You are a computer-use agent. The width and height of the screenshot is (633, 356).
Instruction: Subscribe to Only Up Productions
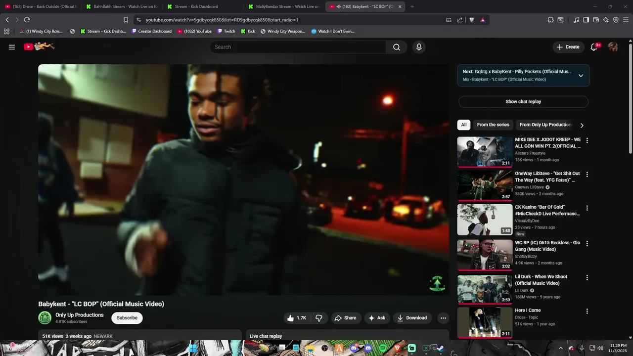coord(127,318)
